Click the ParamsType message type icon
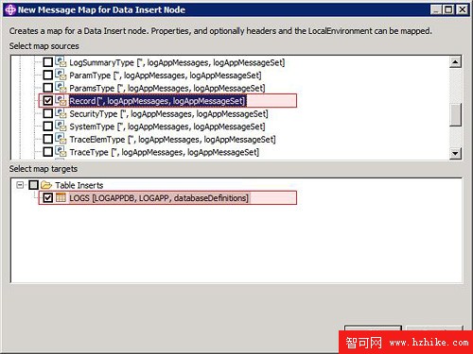Screen dimensions: 473x354 [x=61, y=88]
